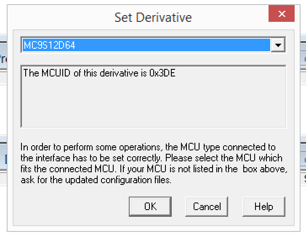Image resolution: width=306 pixels, height=234 pixels.
Task: Cancel the derivative selection
Action: (x=207, y=207)
